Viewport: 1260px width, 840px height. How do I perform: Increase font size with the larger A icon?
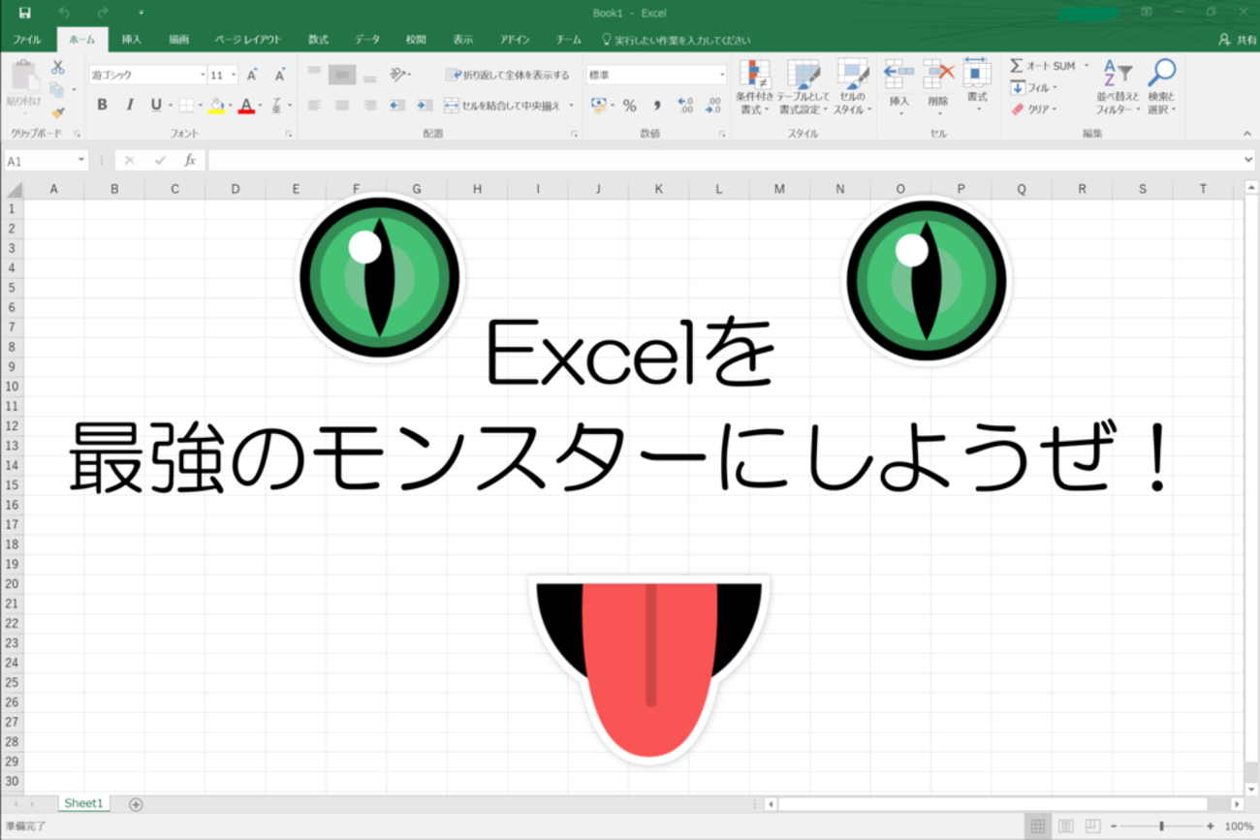pyautogui.click(x=252, y=75)
